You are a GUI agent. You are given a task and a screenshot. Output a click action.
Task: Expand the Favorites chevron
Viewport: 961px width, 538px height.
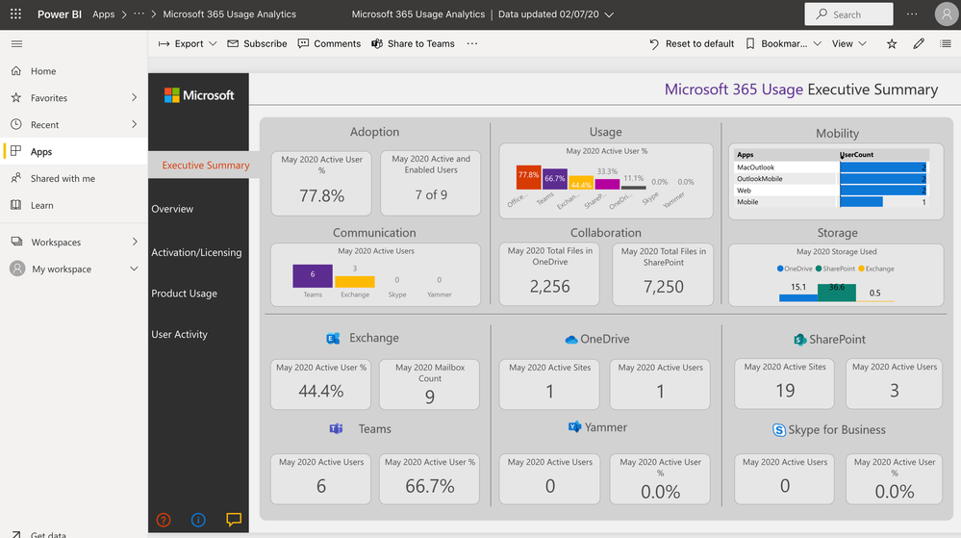135,97
